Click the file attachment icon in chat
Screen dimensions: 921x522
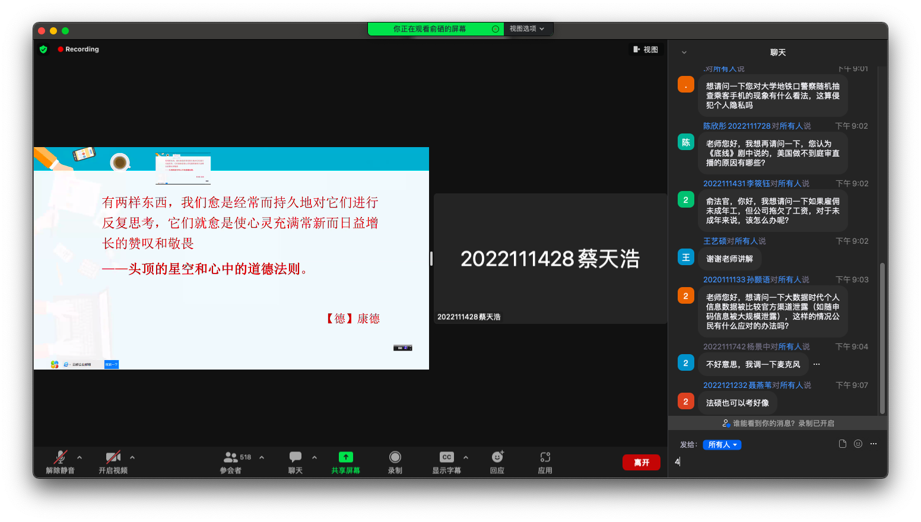coord(842,444)
